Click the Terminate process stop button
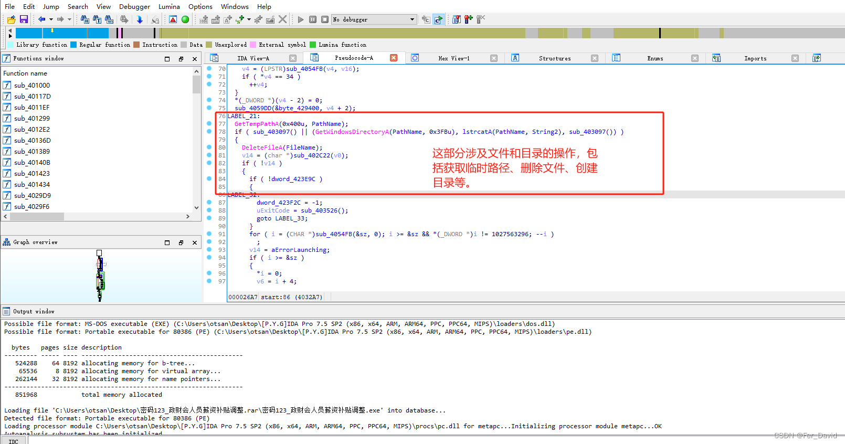This screenshot has height=444, width=845. pos(325,19)
